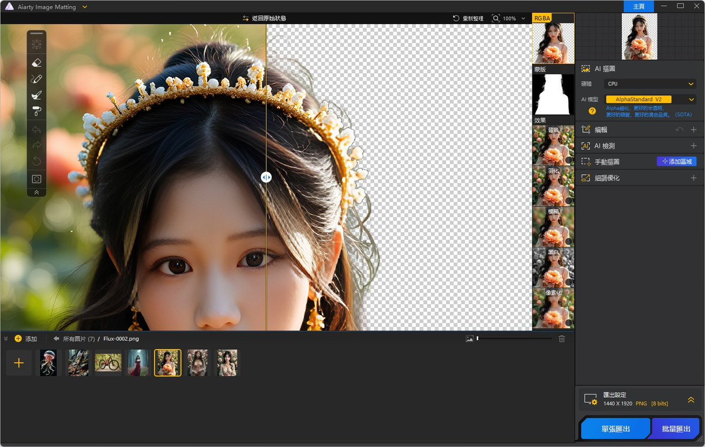Expand export settings with double chevron

(x=691, y=400)
